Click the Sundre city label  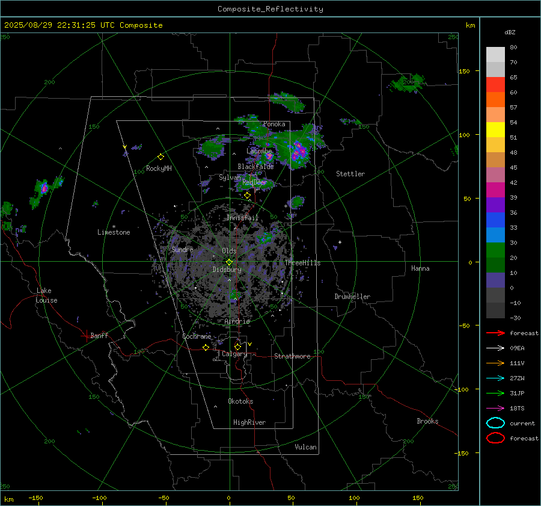[x=182, y=249]
